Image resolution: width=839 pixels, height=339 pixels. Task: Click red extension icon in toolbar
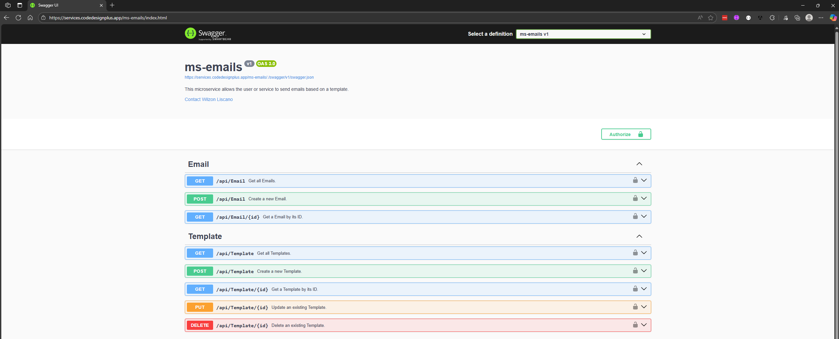coord(725,18)
